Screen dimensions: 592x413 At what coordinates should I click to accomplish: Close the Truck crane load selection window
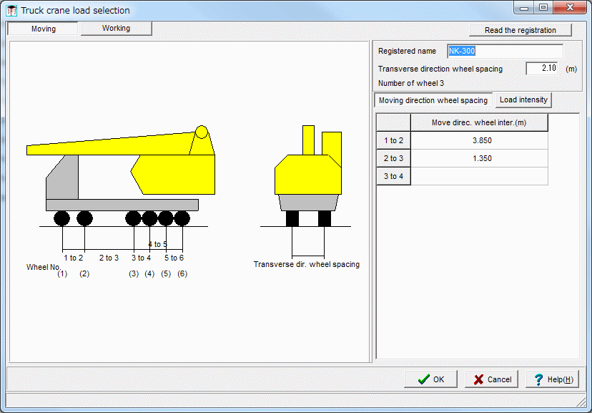570,8
